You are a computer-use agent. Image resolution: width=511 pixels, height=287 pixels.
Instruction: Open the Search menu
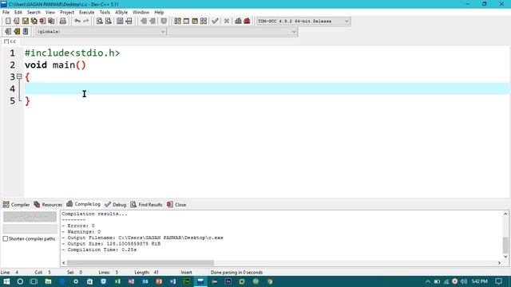(34, 13)
